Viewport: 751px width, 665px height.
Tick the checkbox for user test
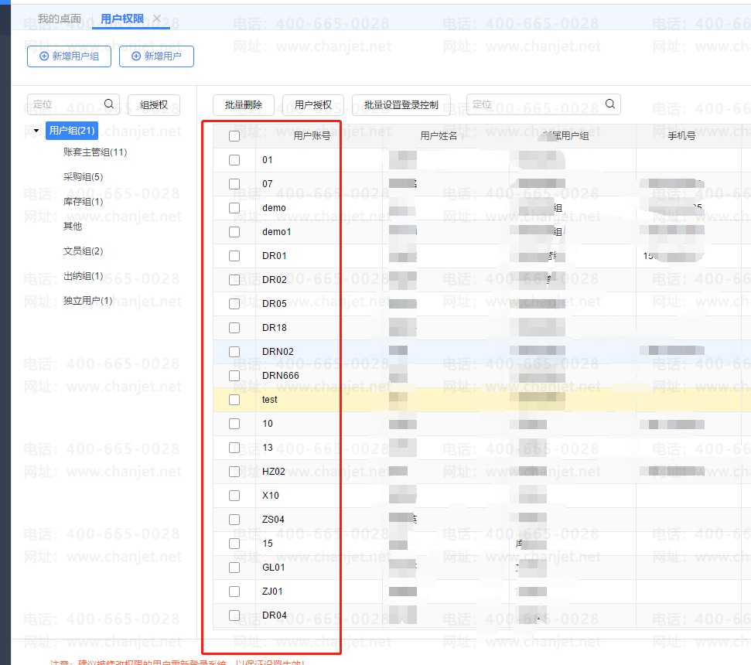234,400
